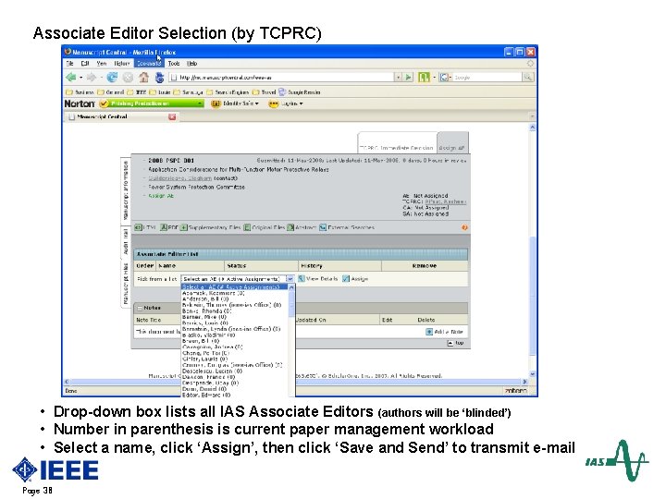Open the View menu
The image size is (666, 499).
click(102, 64)
